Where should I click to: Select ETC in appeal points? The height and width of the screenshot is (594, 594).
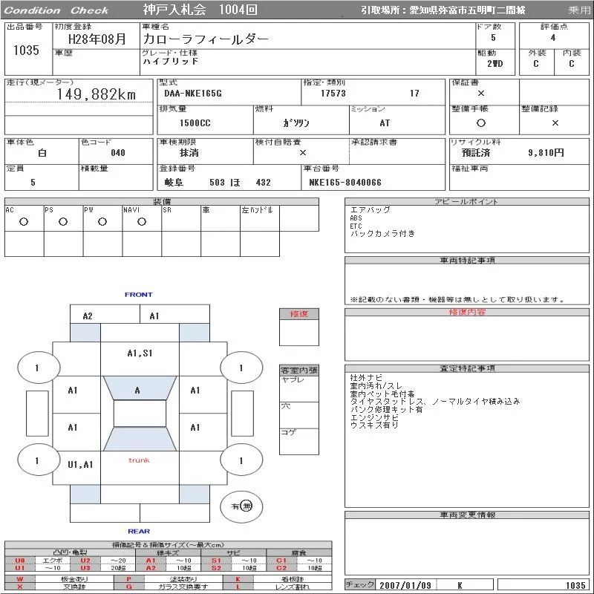click(x=356, y=226)
